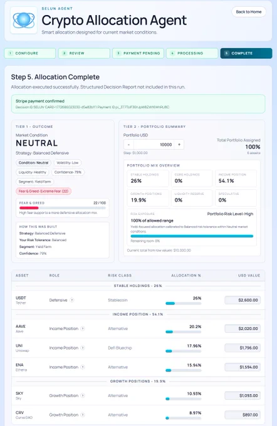The width and height of the screenshot is (277, 426).
Task: Select step 5 Complete tab
Action: point(246,53)
